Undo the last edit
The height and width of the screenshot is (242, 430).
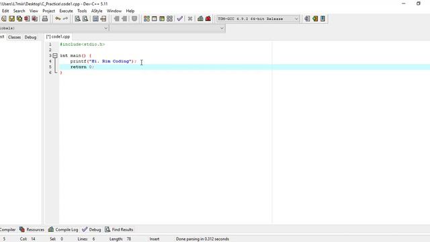pyautogui.click(x=58, y=19)
